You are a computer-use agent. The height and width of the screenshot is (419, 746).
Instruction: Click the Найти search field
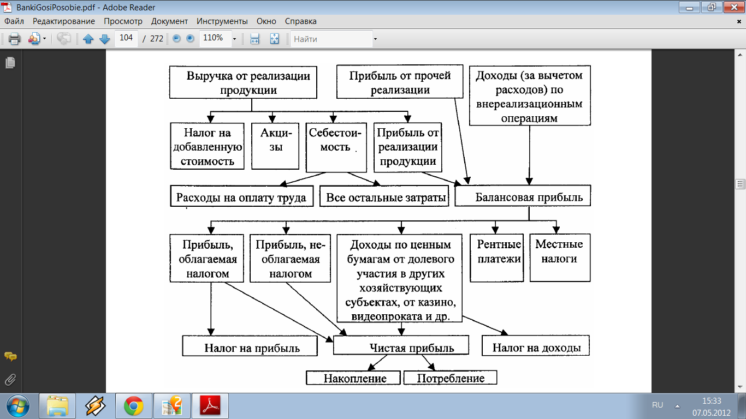[x=331, y=39]
